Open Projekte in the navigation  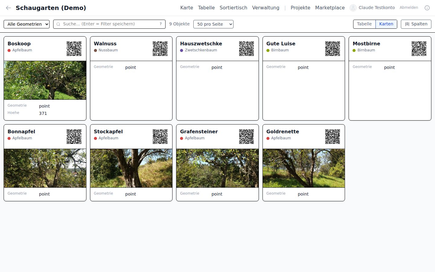point(301,8)
